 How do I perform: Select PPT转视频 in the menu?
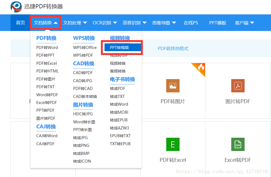coord(123,48)
